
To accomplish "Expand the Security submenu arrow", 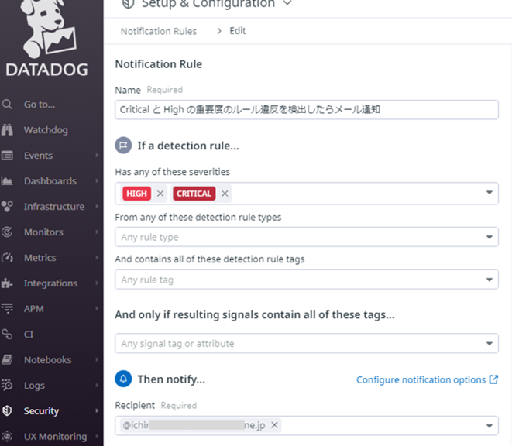I will tap(97, 410).
